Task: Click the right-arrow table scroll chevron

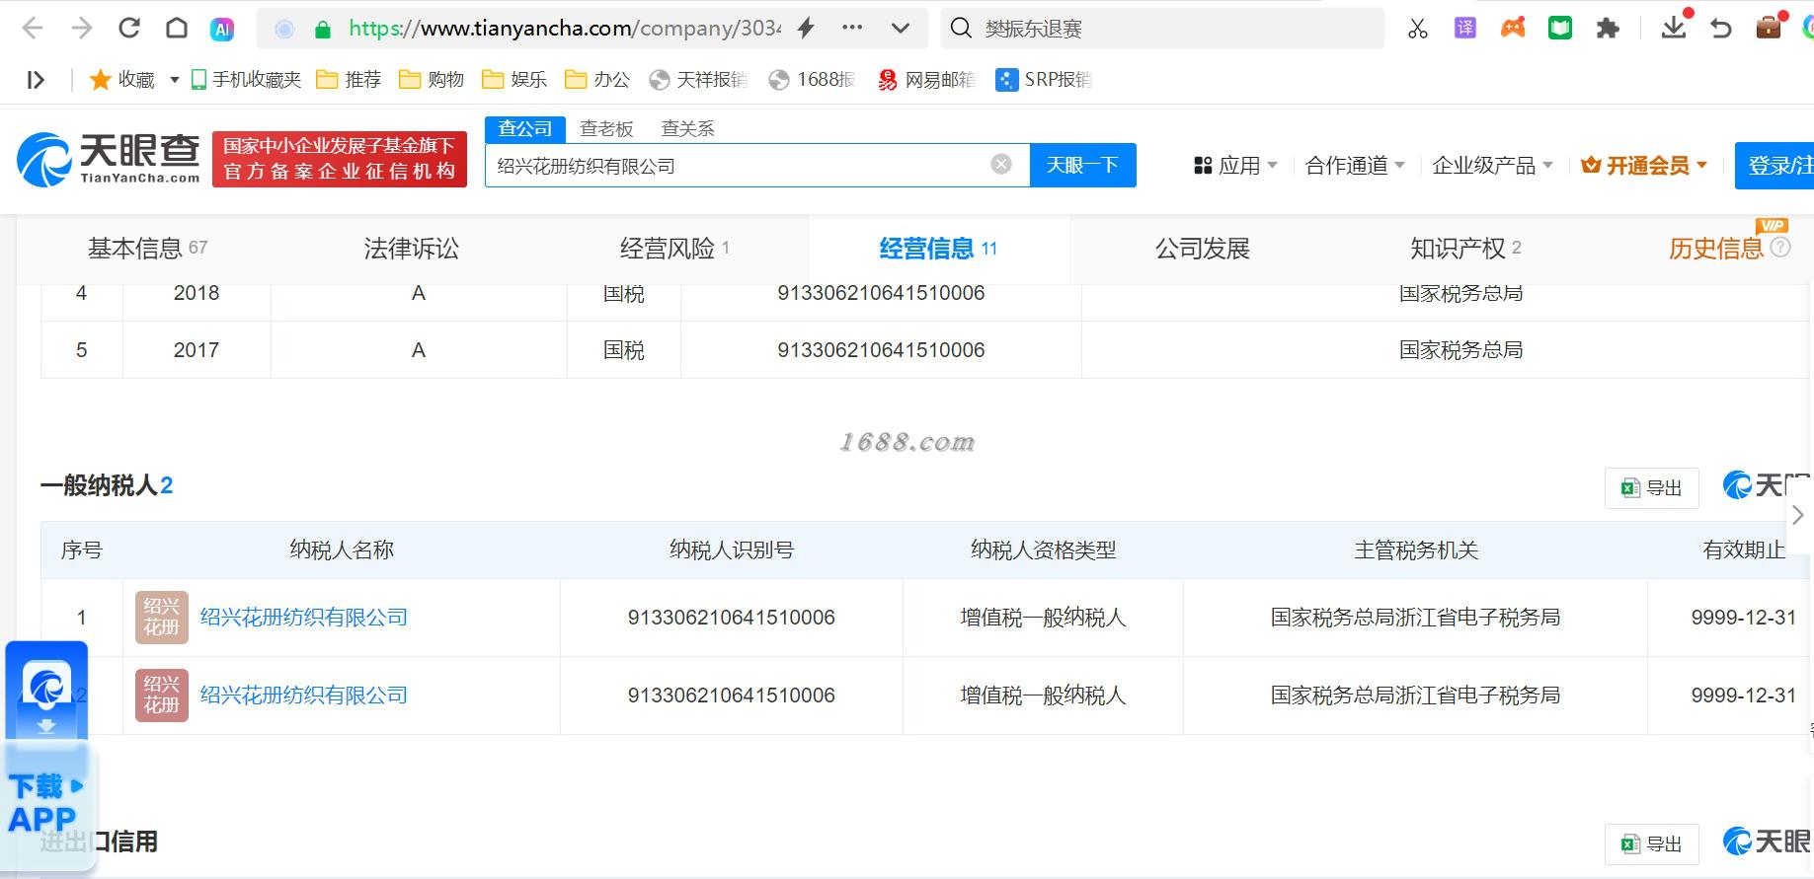Action: pyautogui.click(x=1798, y=515)
